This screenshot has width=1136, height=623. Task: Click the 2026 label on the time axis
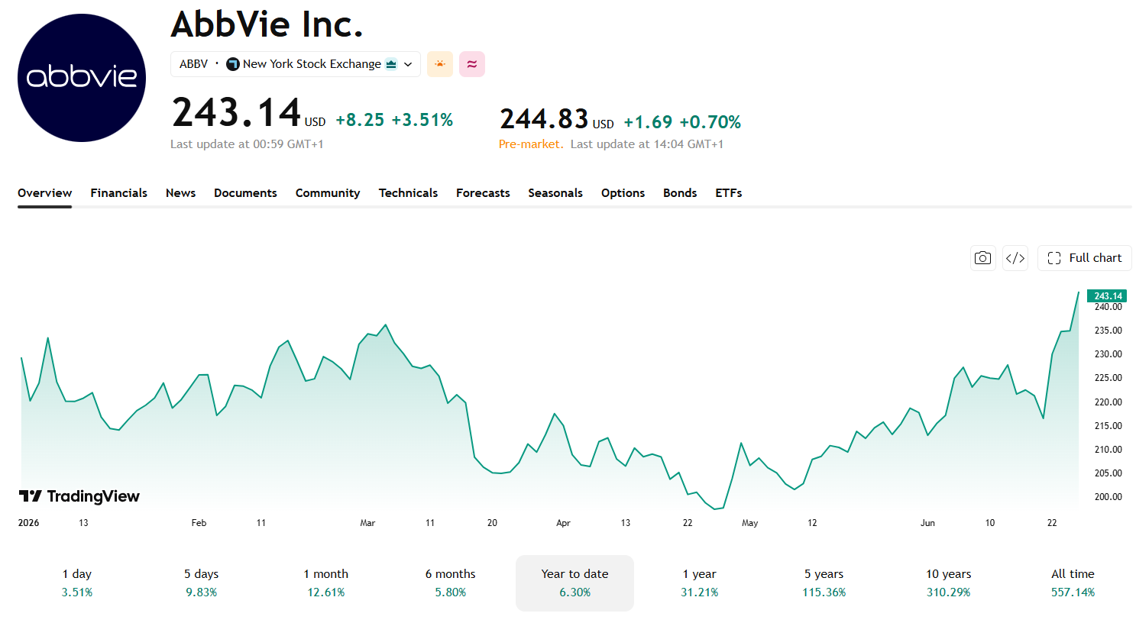[29, 523]
